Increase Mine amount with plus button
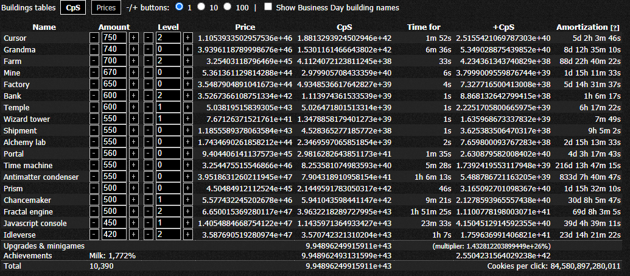Screen dimensions: 630x276 pyautogui.click(x=133, y=73)
